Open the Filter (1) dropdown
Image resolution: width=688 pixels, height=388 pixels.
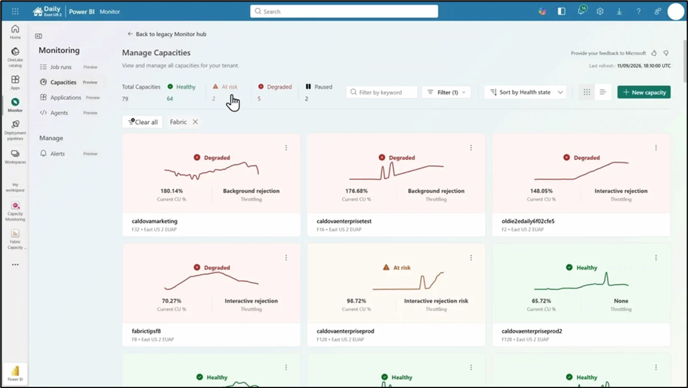446,92
